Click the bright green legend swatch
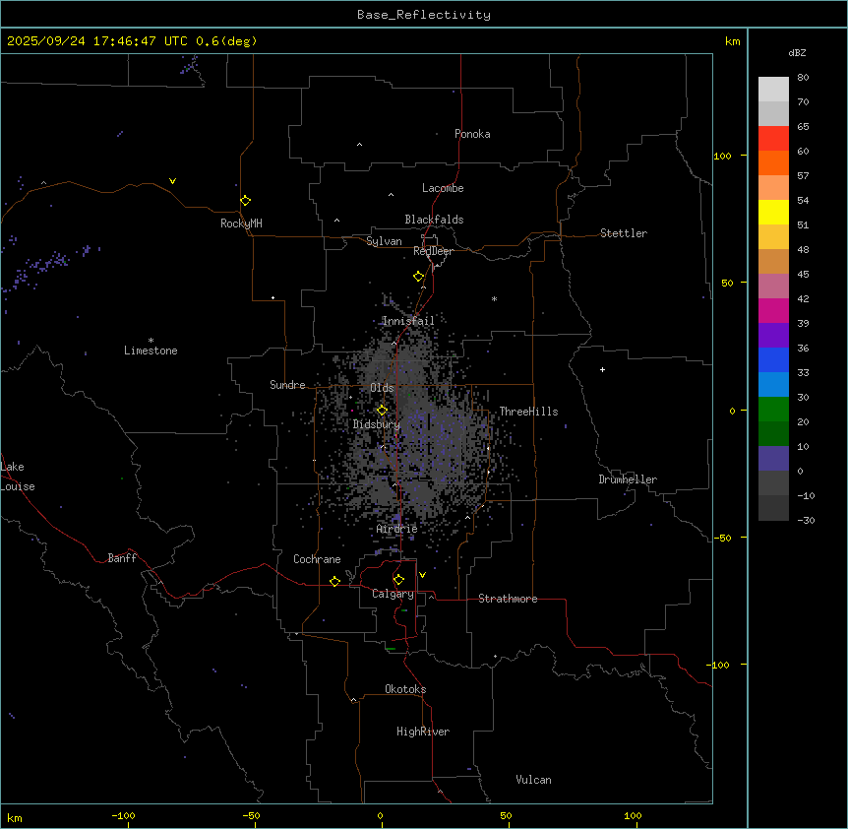Viewport: 848px width, 829px height. tap(773, 409)
